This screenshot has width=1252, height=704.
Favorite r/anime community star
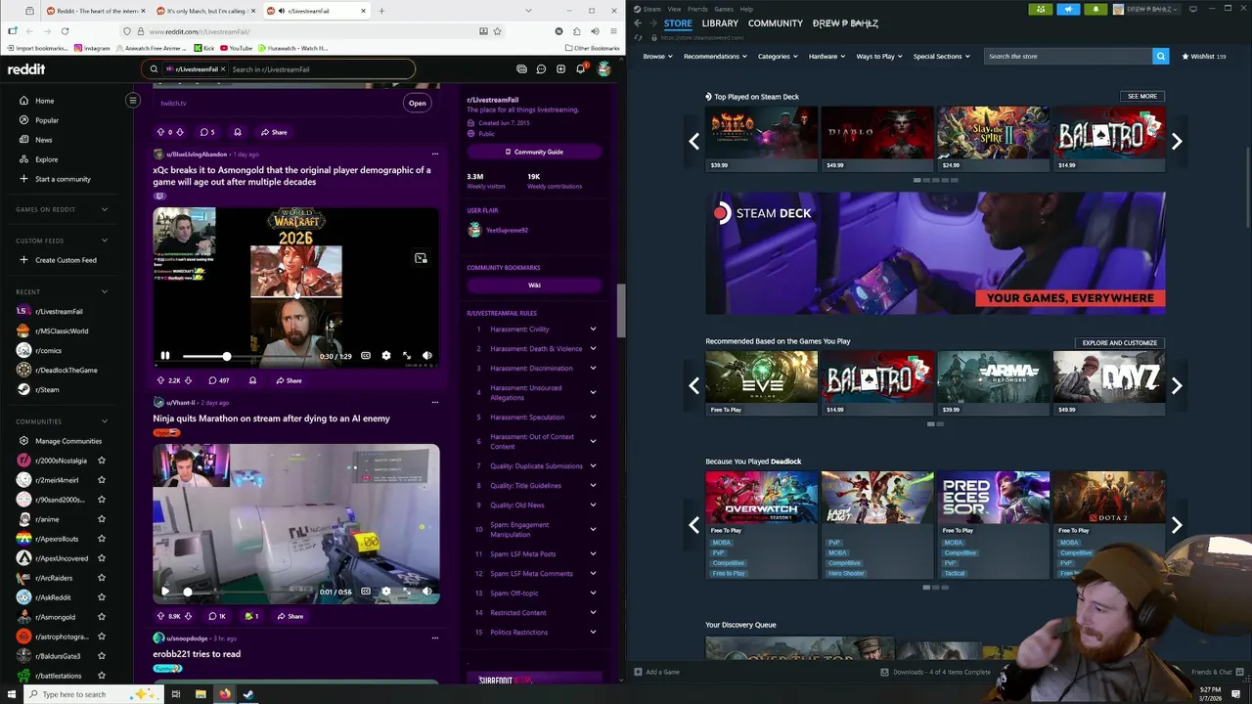click(x=101, y=519)
